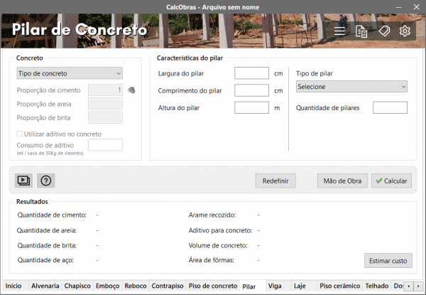Open the price tag icon
Image resolution: width=426 pixels, height=295 pixels.
pyautogui.click(x=383, y=31)
